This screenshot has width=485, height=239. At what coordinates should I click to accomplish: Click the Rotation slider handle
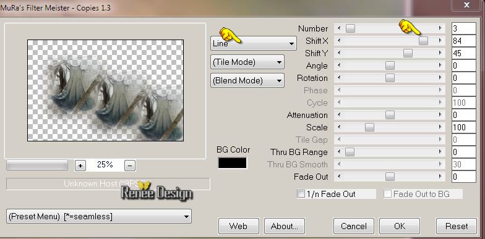390,78
